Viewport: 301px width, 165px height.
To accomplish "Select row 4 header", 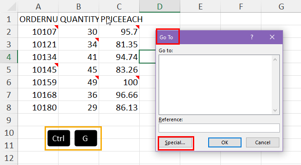I will pos(9,57).
